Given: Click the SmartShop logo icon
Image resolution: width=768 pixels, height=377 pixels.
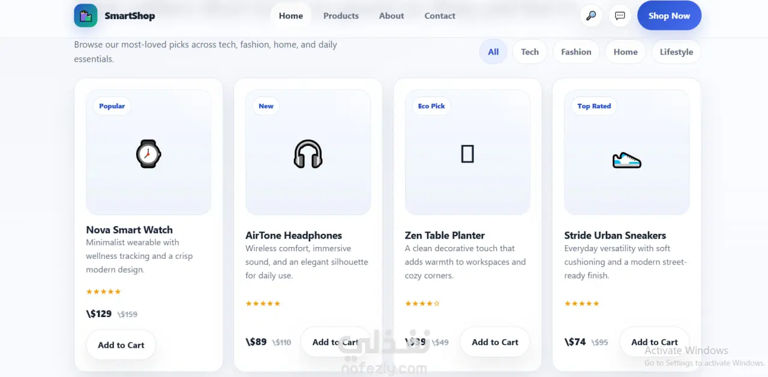Looking at the screenshot, I should 86,16.
